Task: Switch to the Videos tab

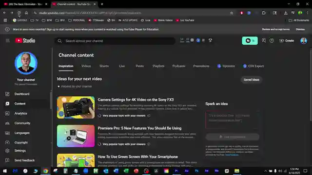Action: (x=86, y=66)
